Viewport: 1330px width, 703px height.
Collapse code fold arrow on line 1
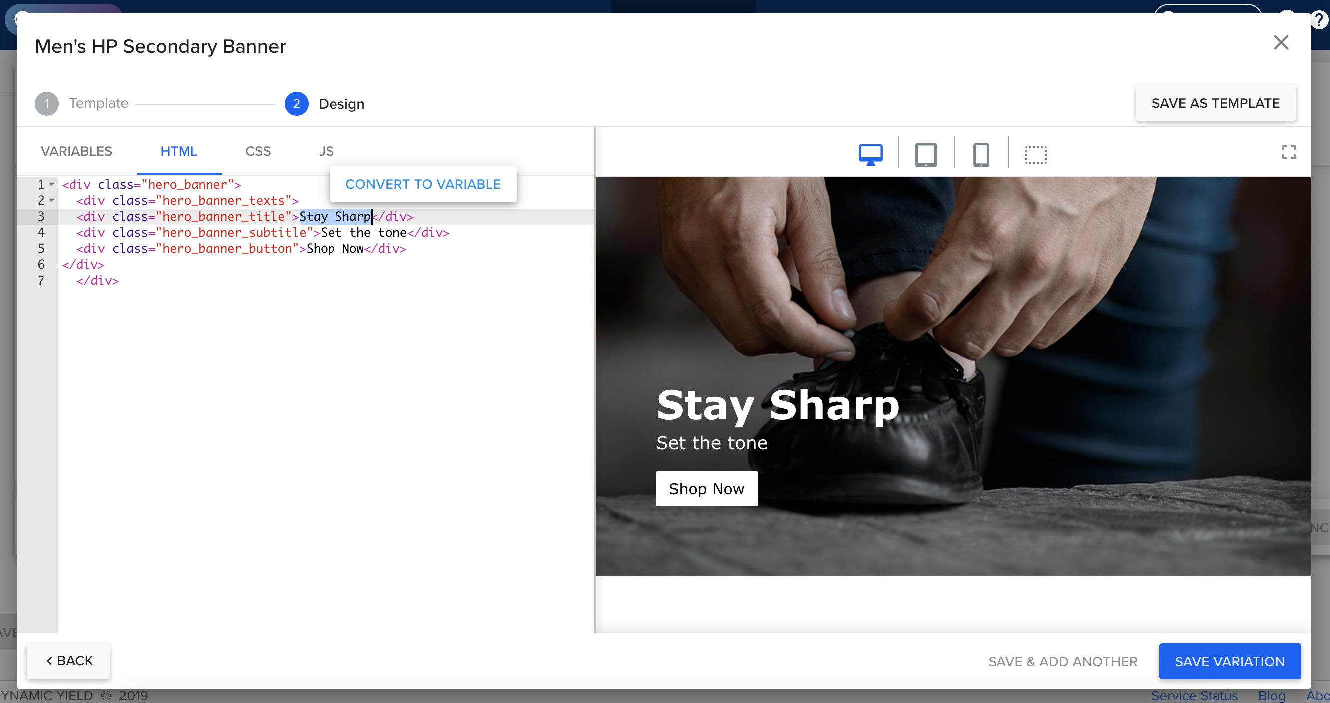(x=51, y=184)
